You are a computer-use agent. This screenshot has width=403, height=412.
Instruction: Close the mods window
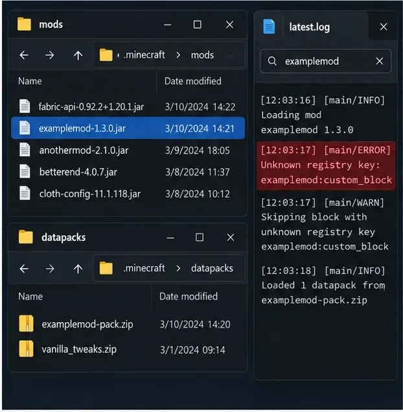coord(230,25)
